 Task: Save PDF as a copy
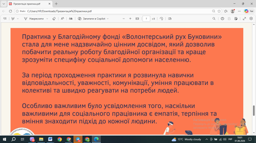[x=236, y=19]
